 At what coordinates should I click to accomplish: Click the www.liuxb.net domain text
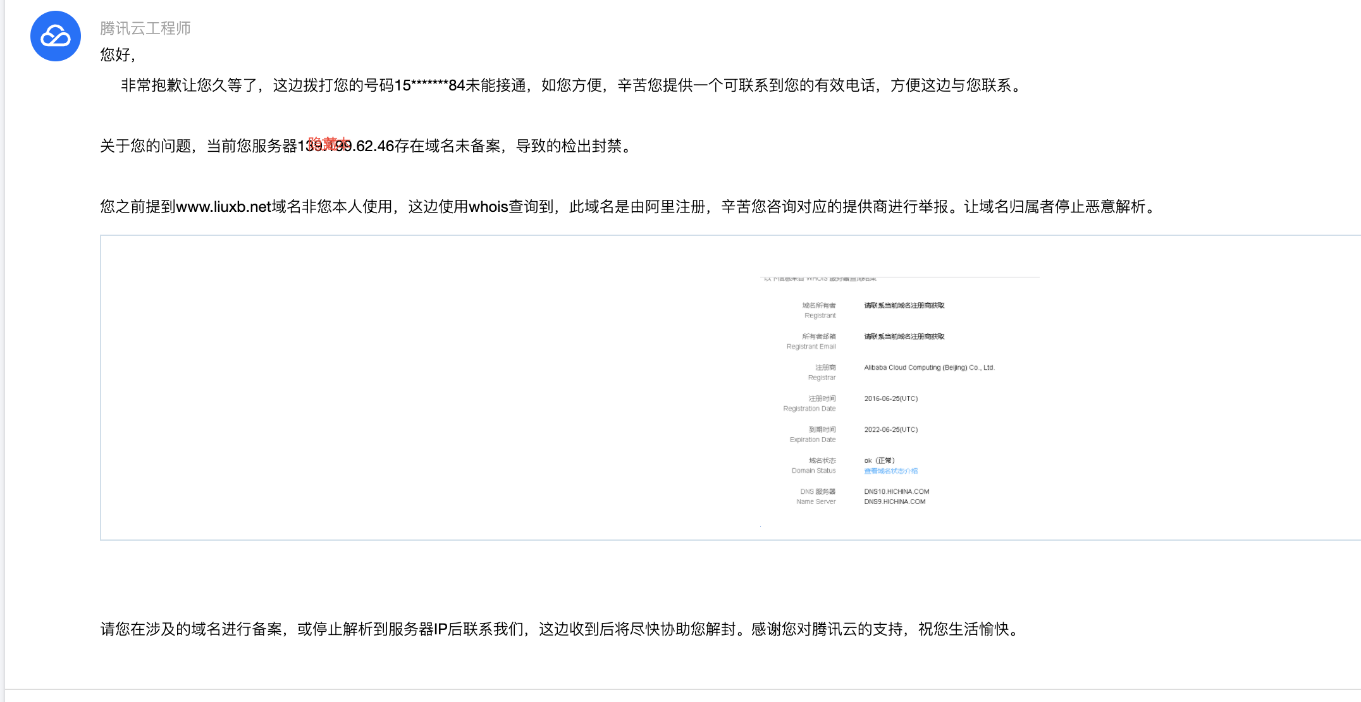(x=223, y=207)
